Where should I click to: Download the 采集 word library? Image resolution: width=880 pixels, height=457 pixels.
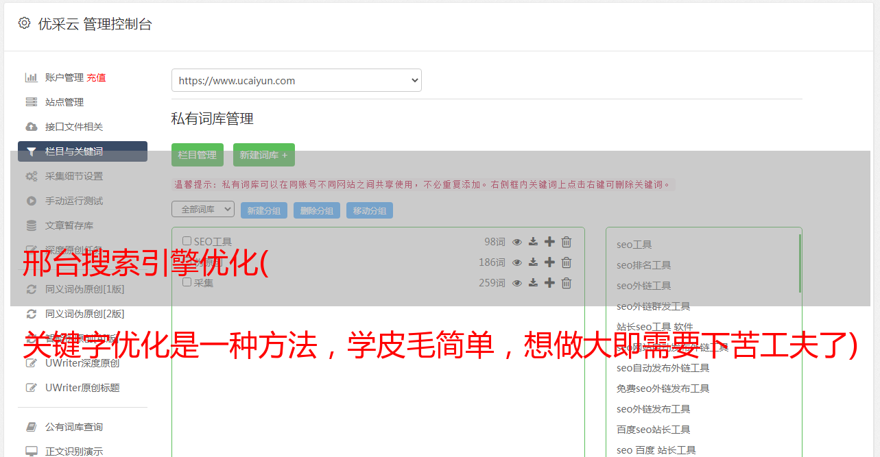click(533, 283)
